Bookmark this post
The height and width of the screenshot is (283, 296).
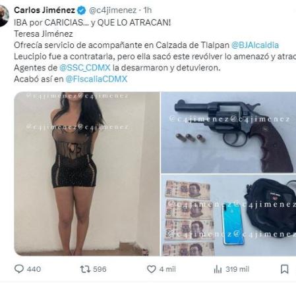[x=285, y=269]
